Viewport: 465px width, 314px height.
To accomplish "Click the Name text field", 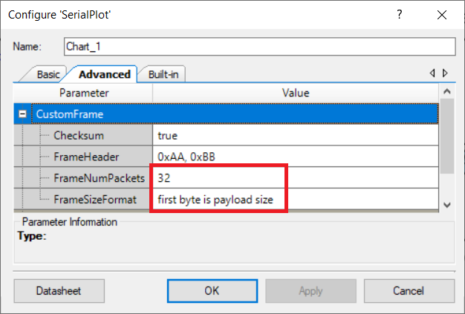I will [x=258, y=46].
